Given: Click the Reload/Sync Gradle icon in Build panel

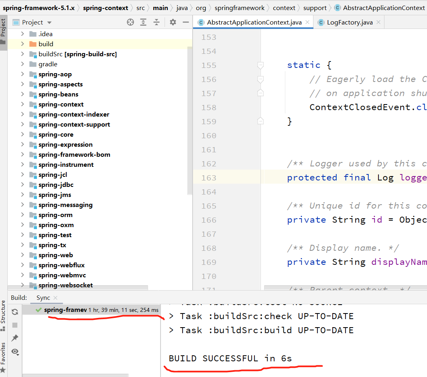Looking at the screenshot, I should point(15,312).
